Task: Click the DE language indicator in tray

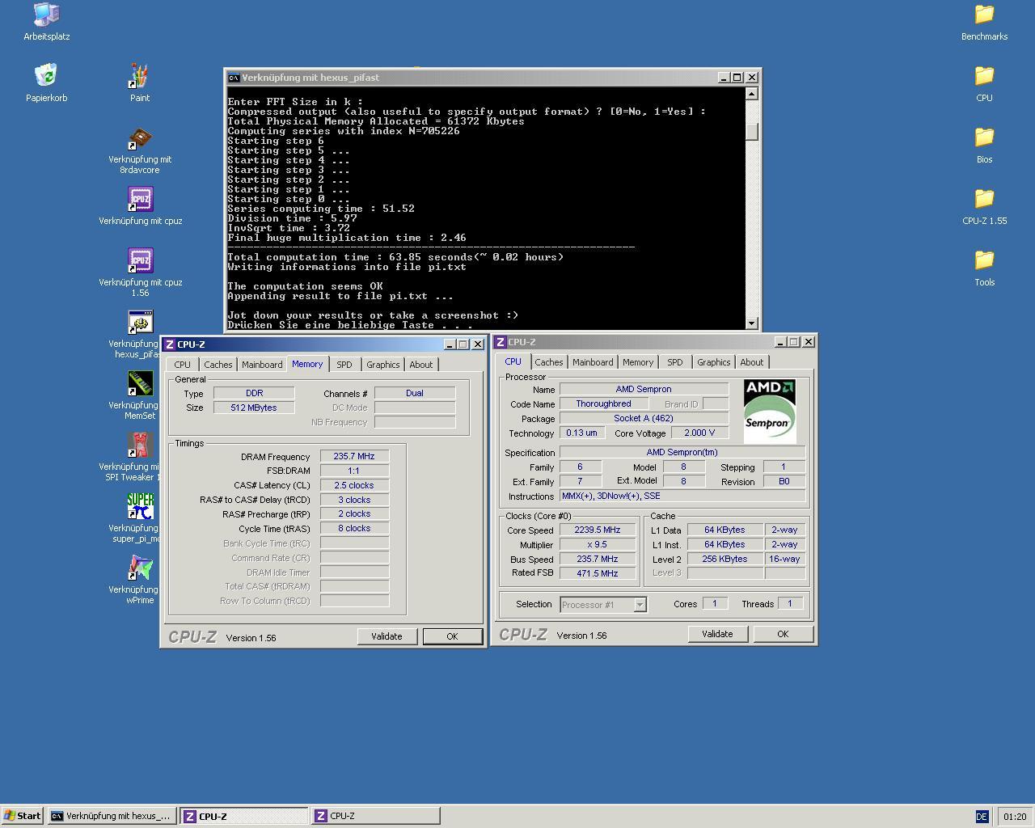Action: pos(982,817)
